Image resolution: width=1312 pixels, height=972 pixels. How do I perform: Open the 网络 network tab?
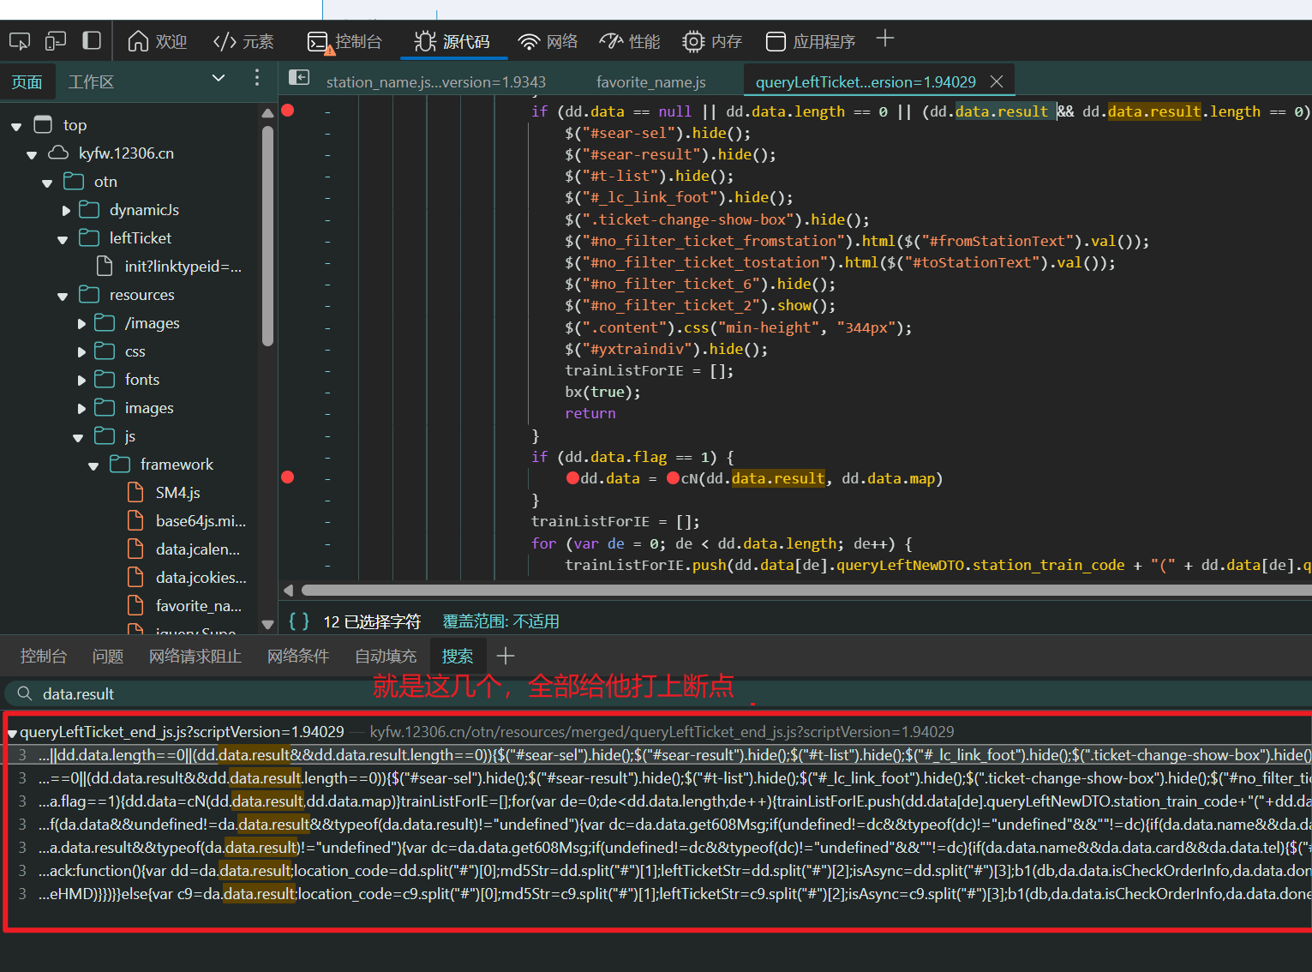tap(548, 41)
